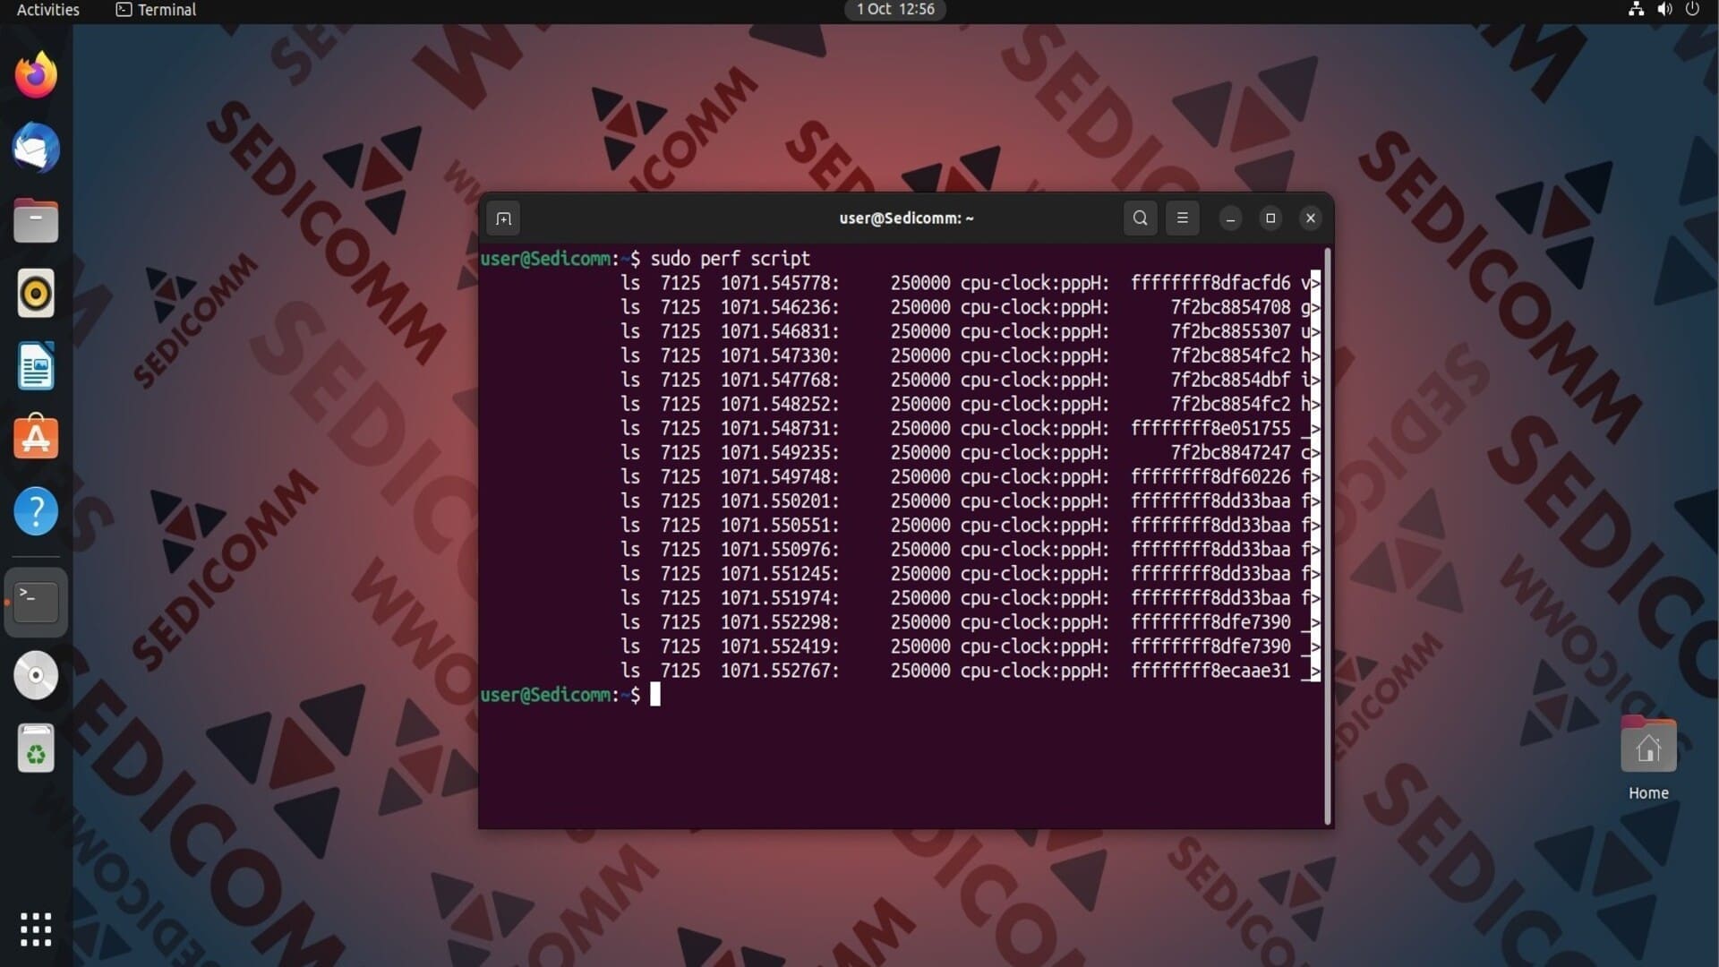1719x967 pixels.
Task: Open Ubuntu Software store in the dock
Action: click(36, 438)
